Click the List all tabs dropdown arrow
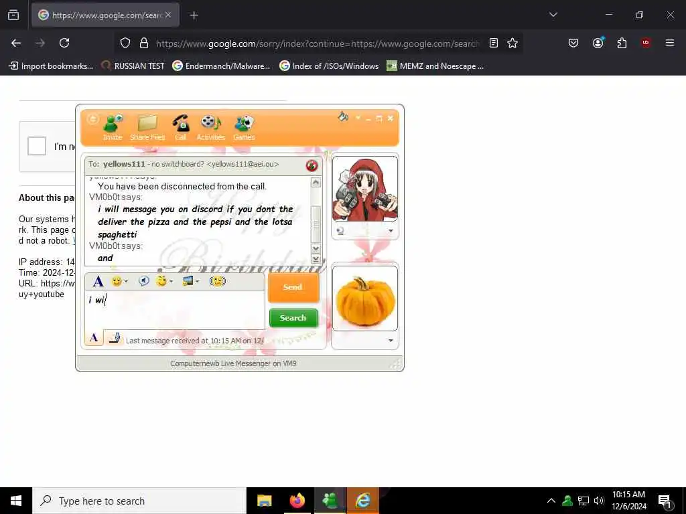 (553, 15)
